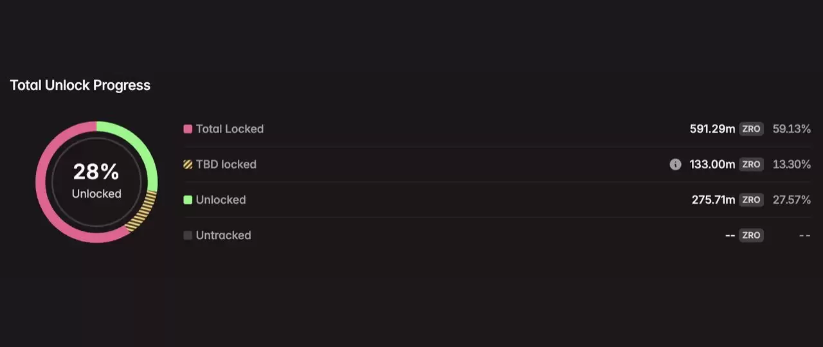Click the 591.29m Total Locked amount
The image size is (823, 347).
[x=712, y=129]
